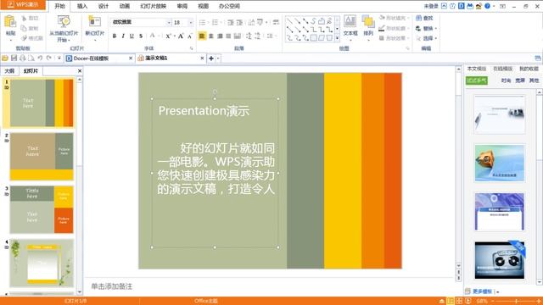The image size is (543, 305).
Task: Select the Format Painter (格式刷) brush
Action: pyautogui.click(x=24, y=38)
